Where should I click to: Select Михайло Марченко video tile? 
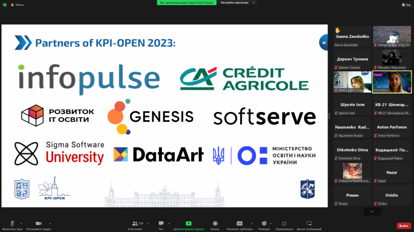(x=392, y=59)
